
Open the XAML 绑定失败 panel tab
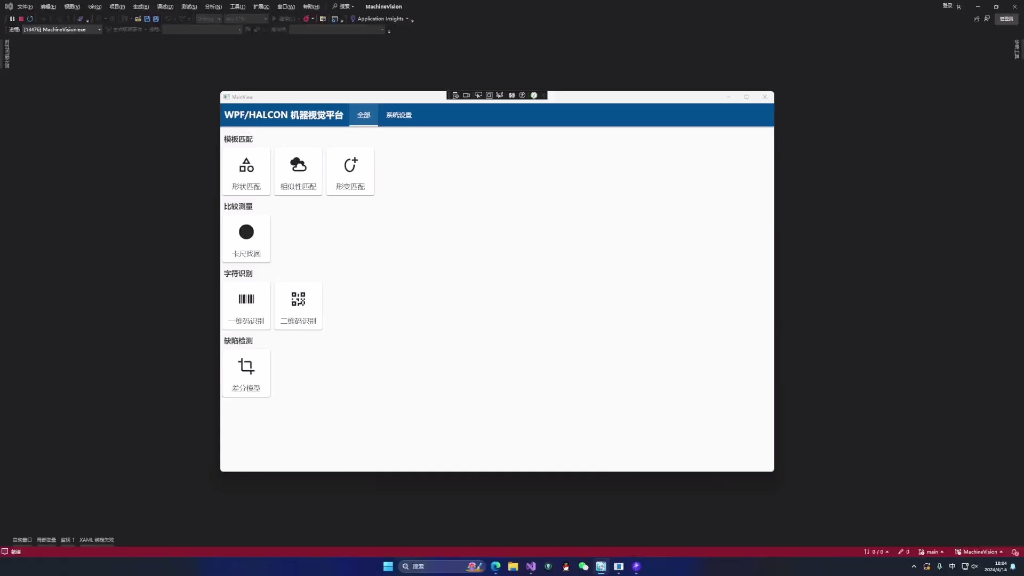pyautogui.click(x=97, y=540)
